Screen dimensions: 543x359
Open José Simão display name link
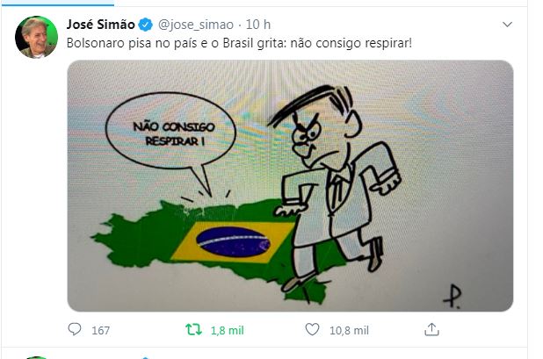pos(100,25)
